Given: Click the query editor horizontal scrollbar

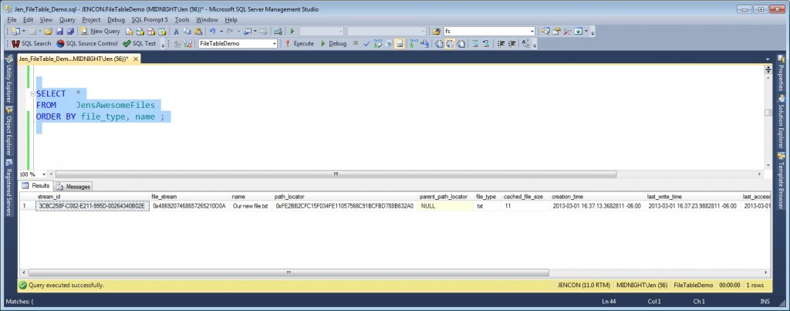Looking at the screenshot, I should coord(335,174).
